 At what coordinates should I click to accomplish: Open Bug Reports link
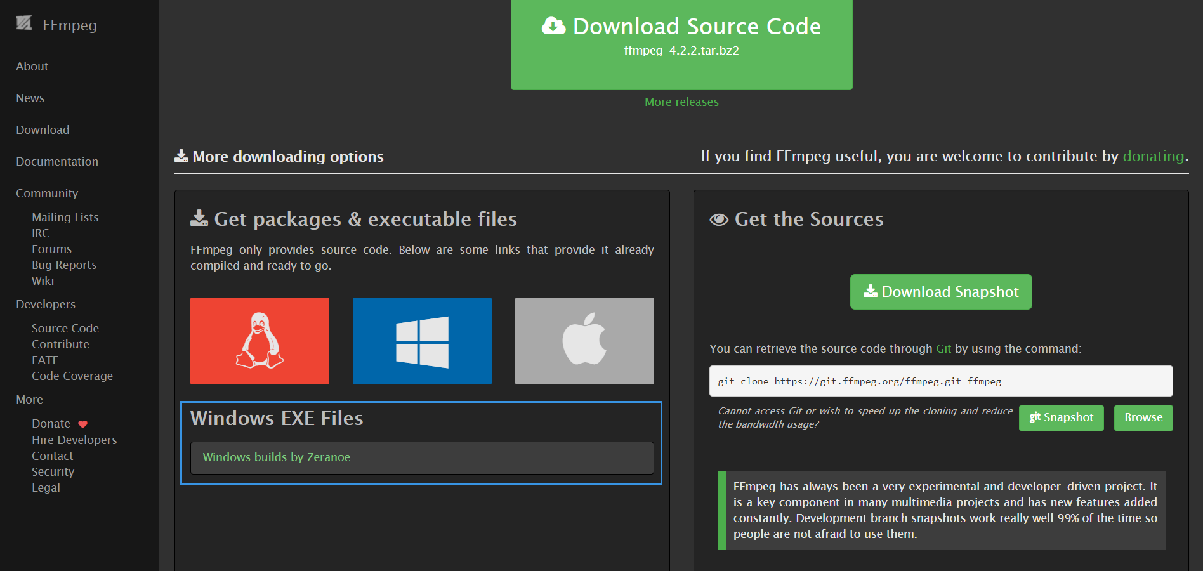coord(64,265)
